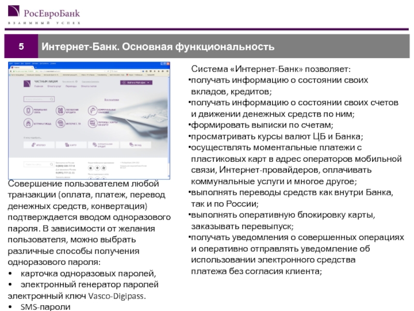
Task: Click the Ипотеку product button
Action: point(39,145)
